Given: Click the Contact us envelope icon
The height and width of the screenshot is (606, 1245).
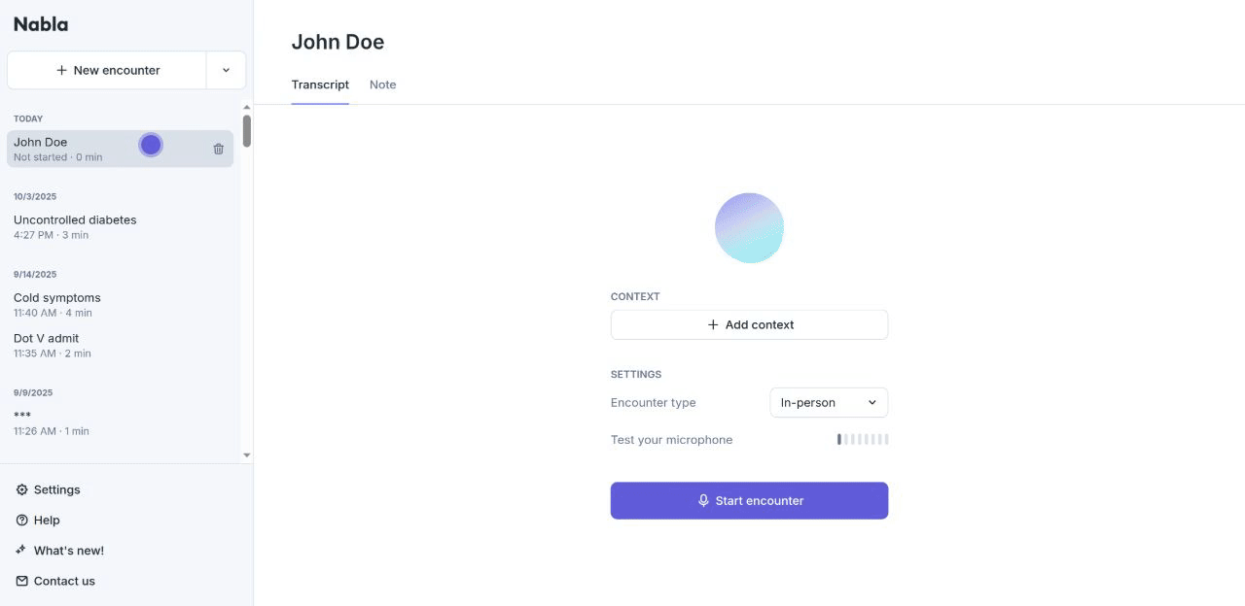Looking at the screenshot, I should coord(22,581).
